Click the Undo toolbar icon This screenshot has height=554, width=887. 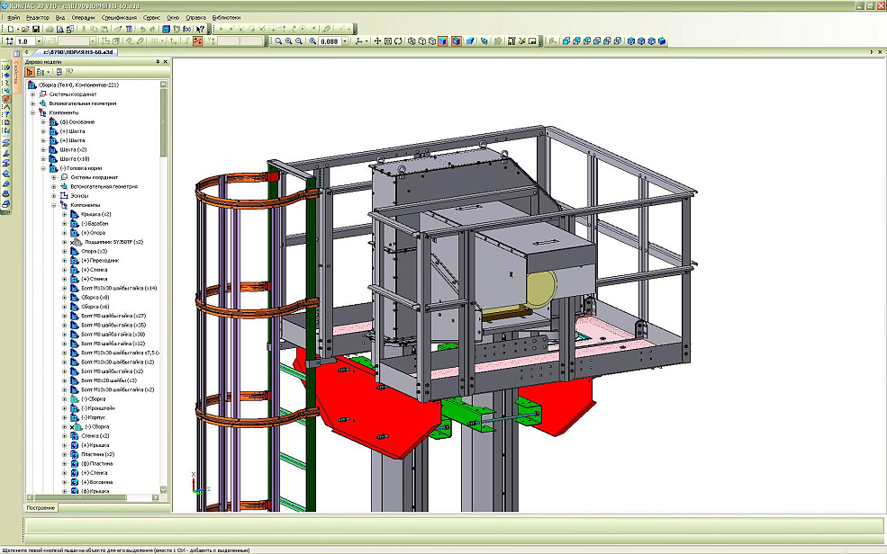[143, 30]
